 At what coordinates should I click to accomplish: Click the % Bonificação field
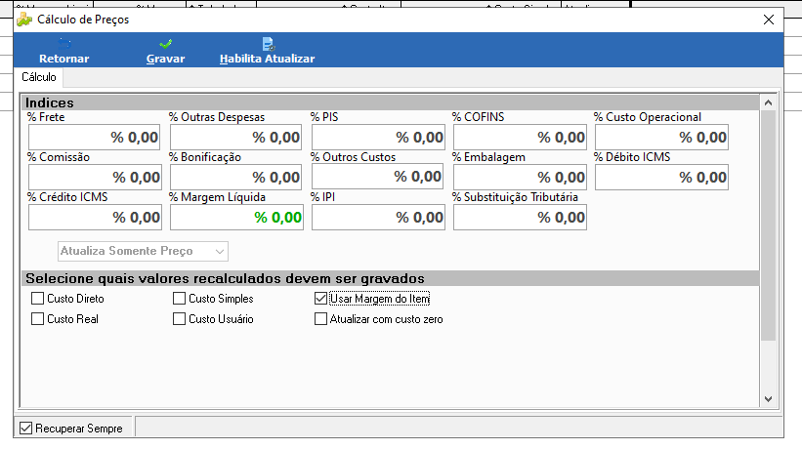[236, 177]
